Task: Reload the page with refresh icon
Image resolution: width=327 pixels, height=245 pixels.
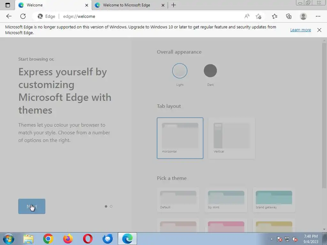Action: pyautogui.click(x=23, y=16)
